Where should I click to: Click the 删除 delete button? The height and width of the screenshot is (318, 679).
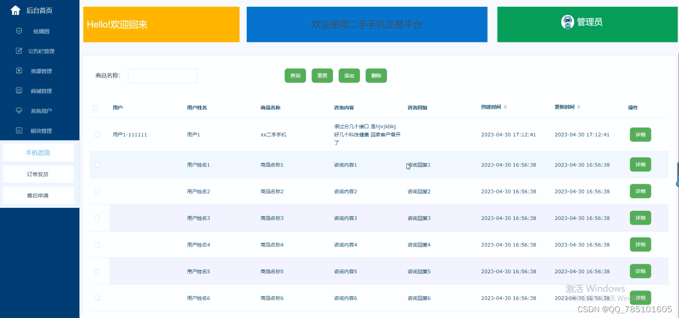coord(376,76)
